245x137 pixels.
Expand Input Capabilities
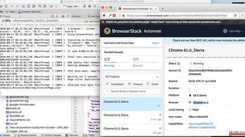(201, 124)
